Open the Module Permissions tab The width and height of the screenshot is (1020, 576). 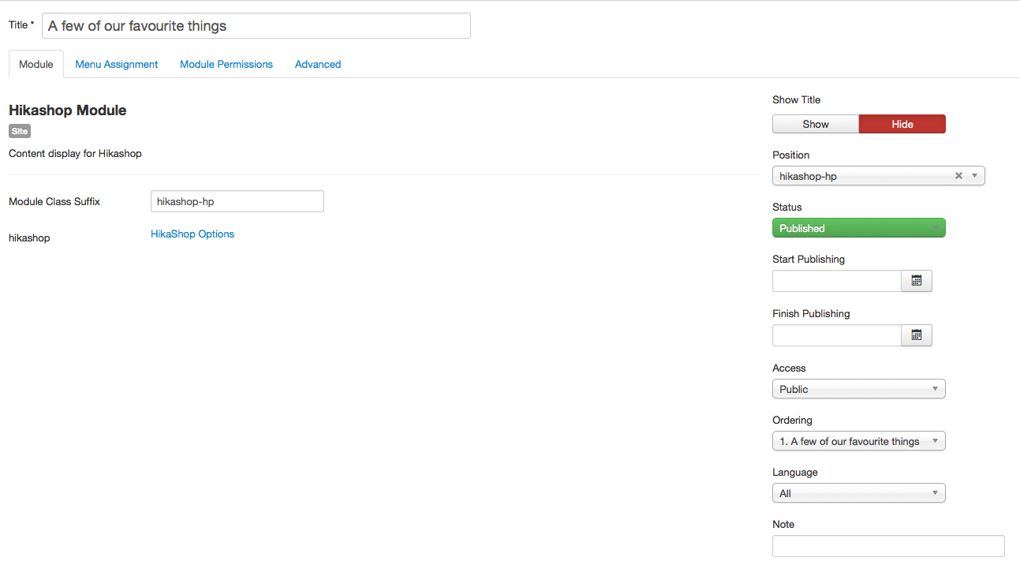coord(226,65)
